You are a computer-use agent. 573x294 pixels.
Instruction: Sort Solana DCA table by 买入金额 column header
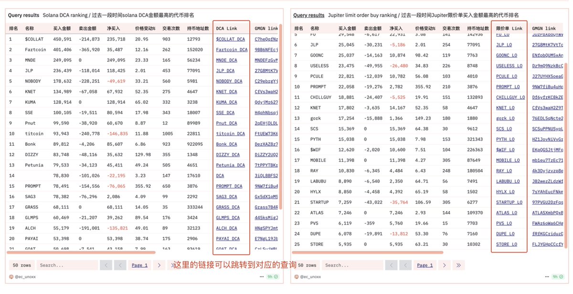62,29
